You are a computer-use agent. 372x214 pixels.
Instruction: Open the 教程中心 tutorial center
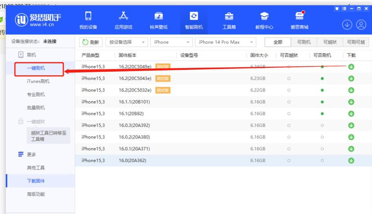point(264,20)
